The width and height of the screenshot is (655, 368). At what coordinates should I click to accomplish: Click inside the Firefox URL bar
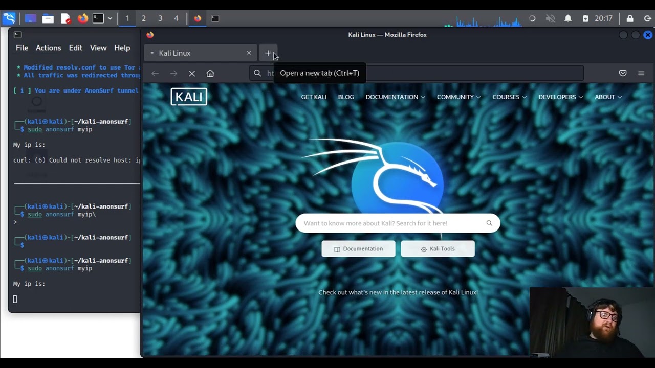(x=417, y=73)
